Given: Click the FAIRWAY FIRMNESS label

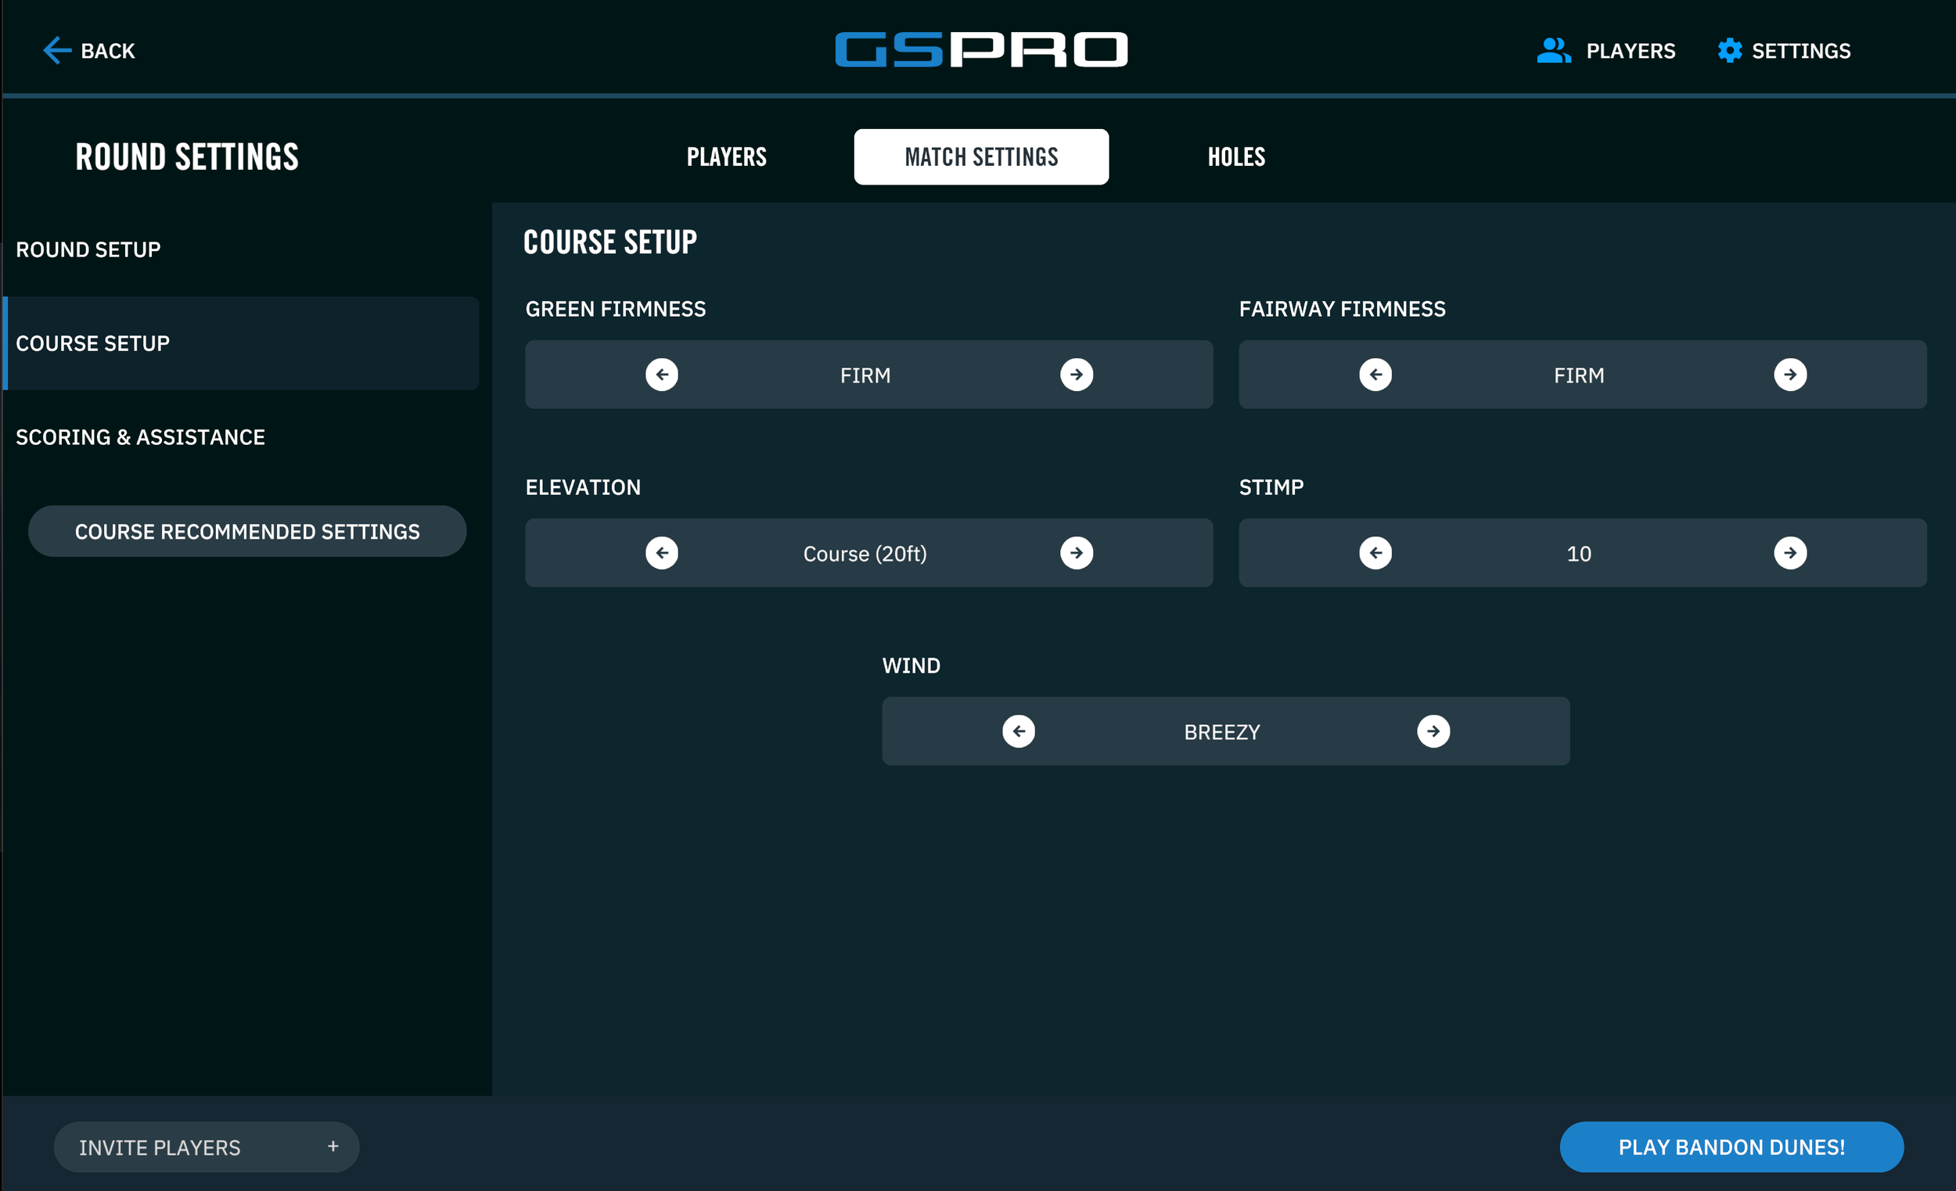Looking at the screenshot, I should 1342,309.
